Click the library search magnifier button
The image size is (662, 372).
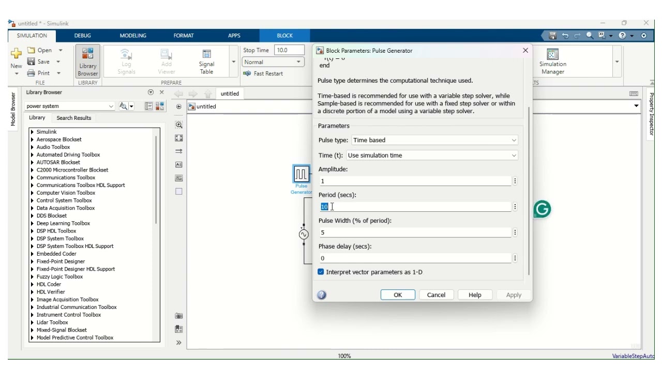[124, 106]
